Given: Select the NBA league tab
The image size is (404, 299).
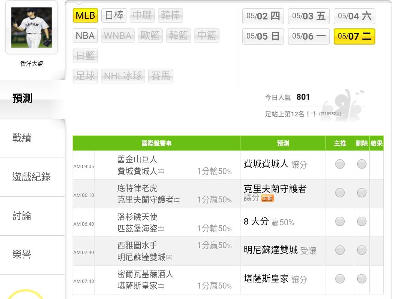Looking at the screenshot, I should tap(85, 36).
